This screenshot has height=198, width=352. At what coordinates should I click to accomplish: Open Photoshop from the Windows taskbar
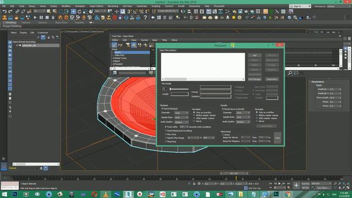coord(15,194)
